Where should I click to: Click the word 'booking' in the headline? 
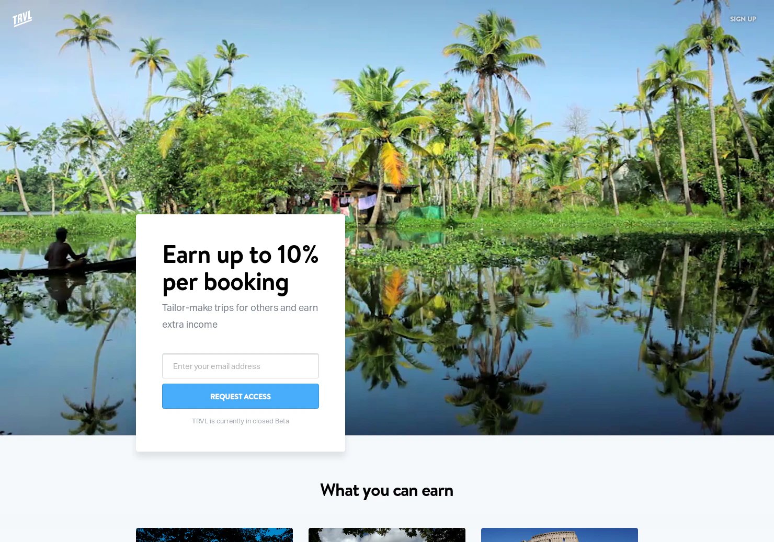(246, 283)
